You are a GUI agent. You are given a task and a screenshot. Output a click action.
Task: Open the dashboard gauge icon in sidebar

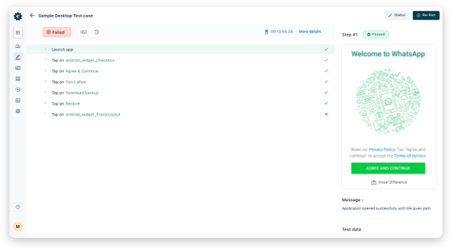coord(18,46)
